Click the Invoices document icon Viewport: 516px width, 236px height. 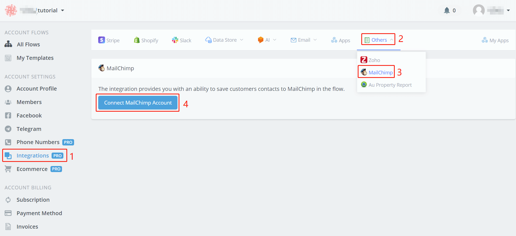(8, 227)
